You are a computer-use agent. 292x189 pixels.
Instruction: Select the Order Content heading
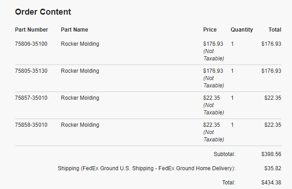[43, 12]
